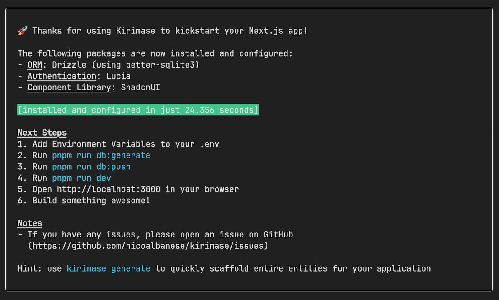499x300 pixels.
Task: Click the pnpm run dev command
Action: point(82,178)
